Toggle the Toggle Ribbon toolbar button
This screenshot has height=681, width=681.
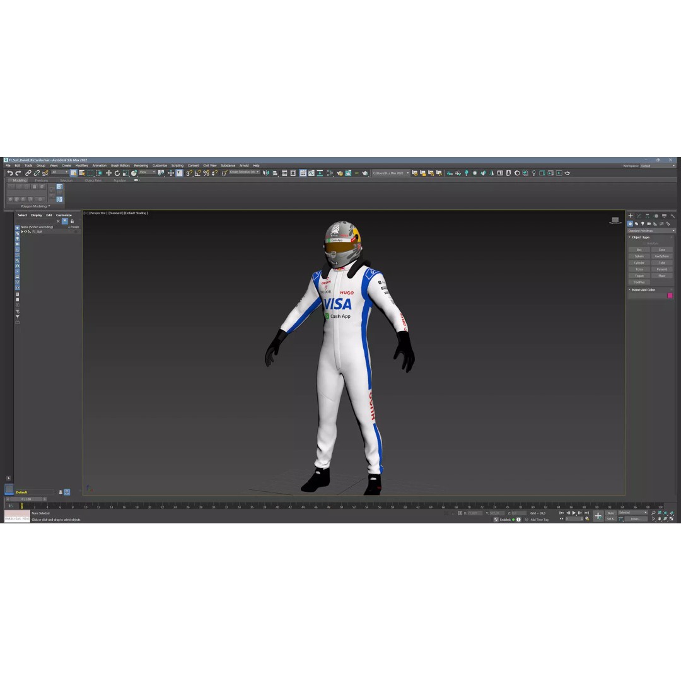[302, 173]
